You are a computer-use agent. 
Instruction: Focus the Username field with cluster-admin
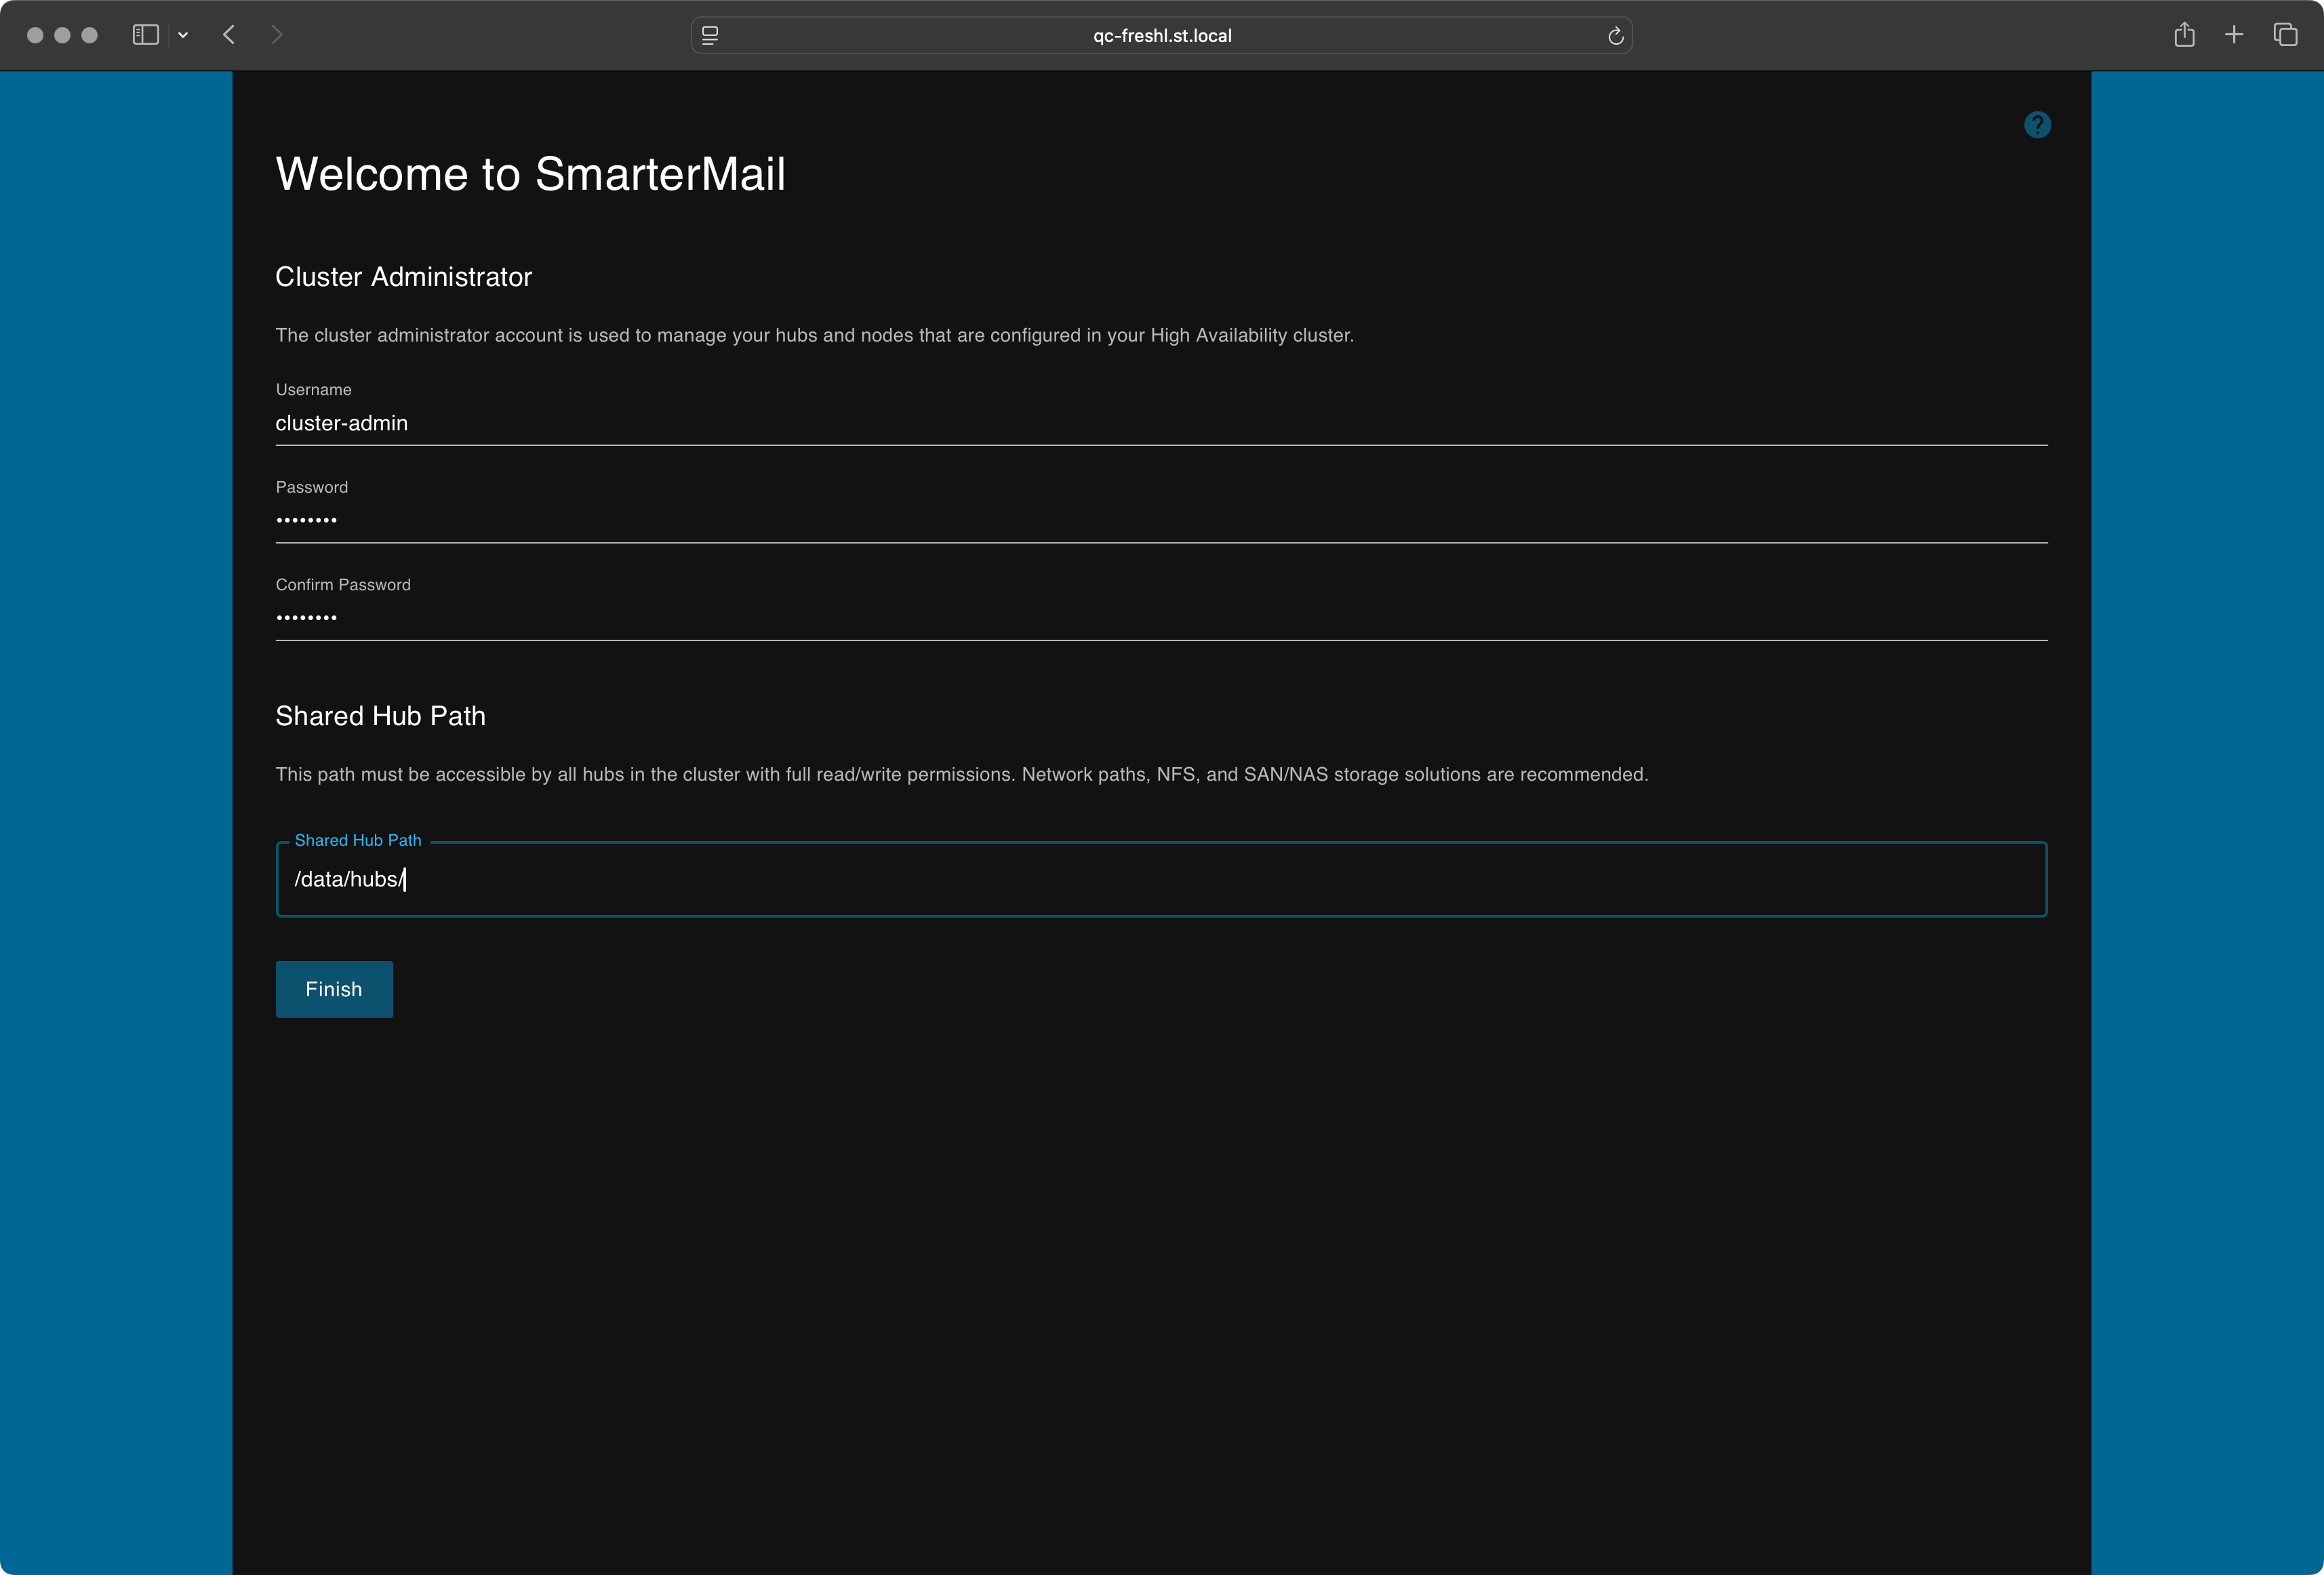tap(1161, 424)
